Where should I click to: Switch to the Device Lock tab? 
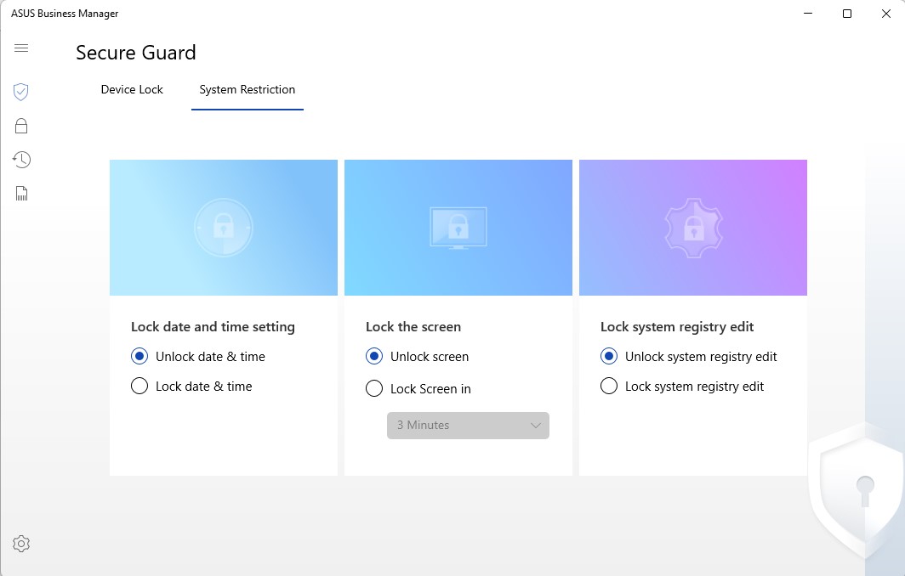[x=132, y=89]
